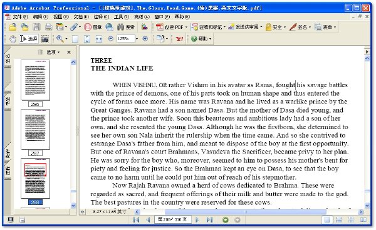Click the Snapshot camera tool
Image resolution: width=376 pixels, height=230 pixels.
45,39
